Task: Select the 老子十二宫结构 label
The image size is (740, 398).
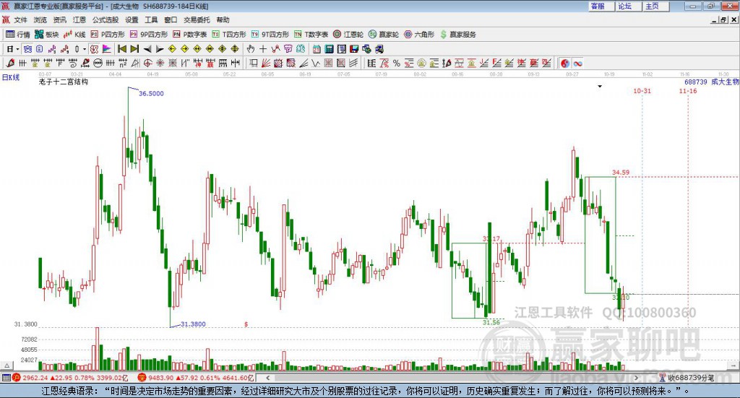Action: pyautogui.click(x=64, y=82)
